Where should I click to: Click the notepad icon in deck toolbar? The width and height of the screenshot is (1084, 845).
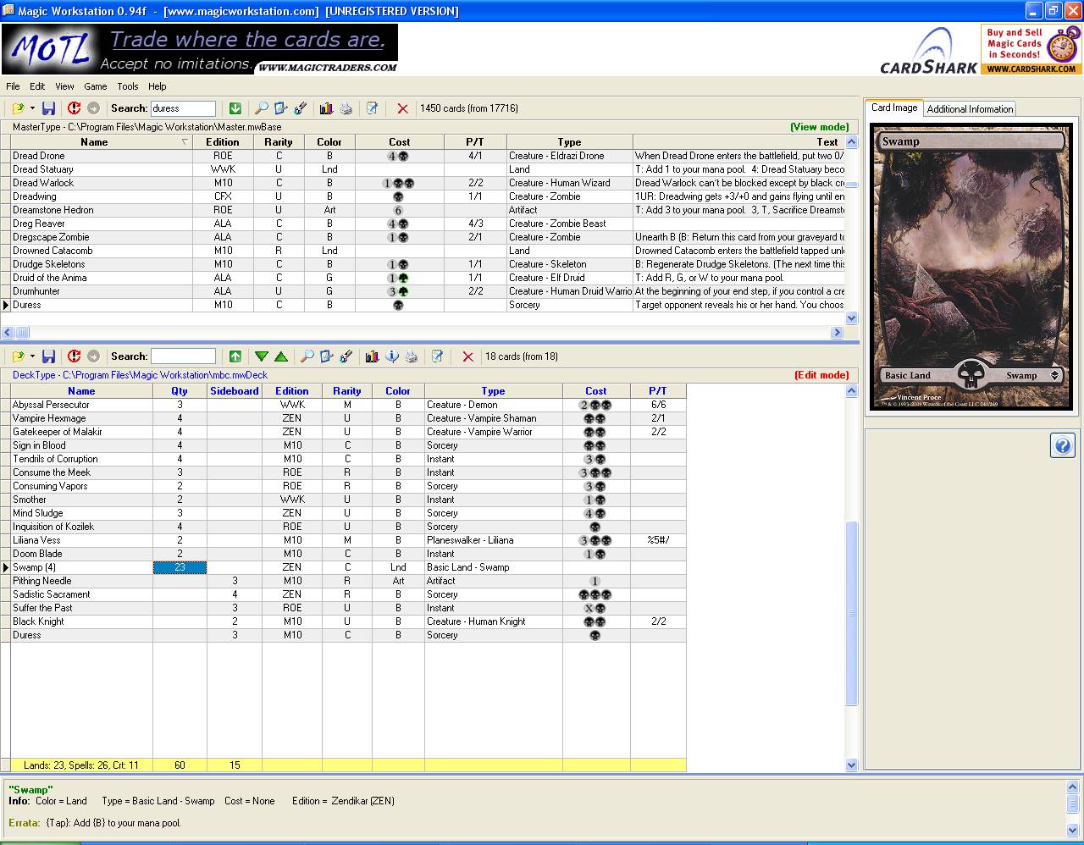[x=437, y=356]
